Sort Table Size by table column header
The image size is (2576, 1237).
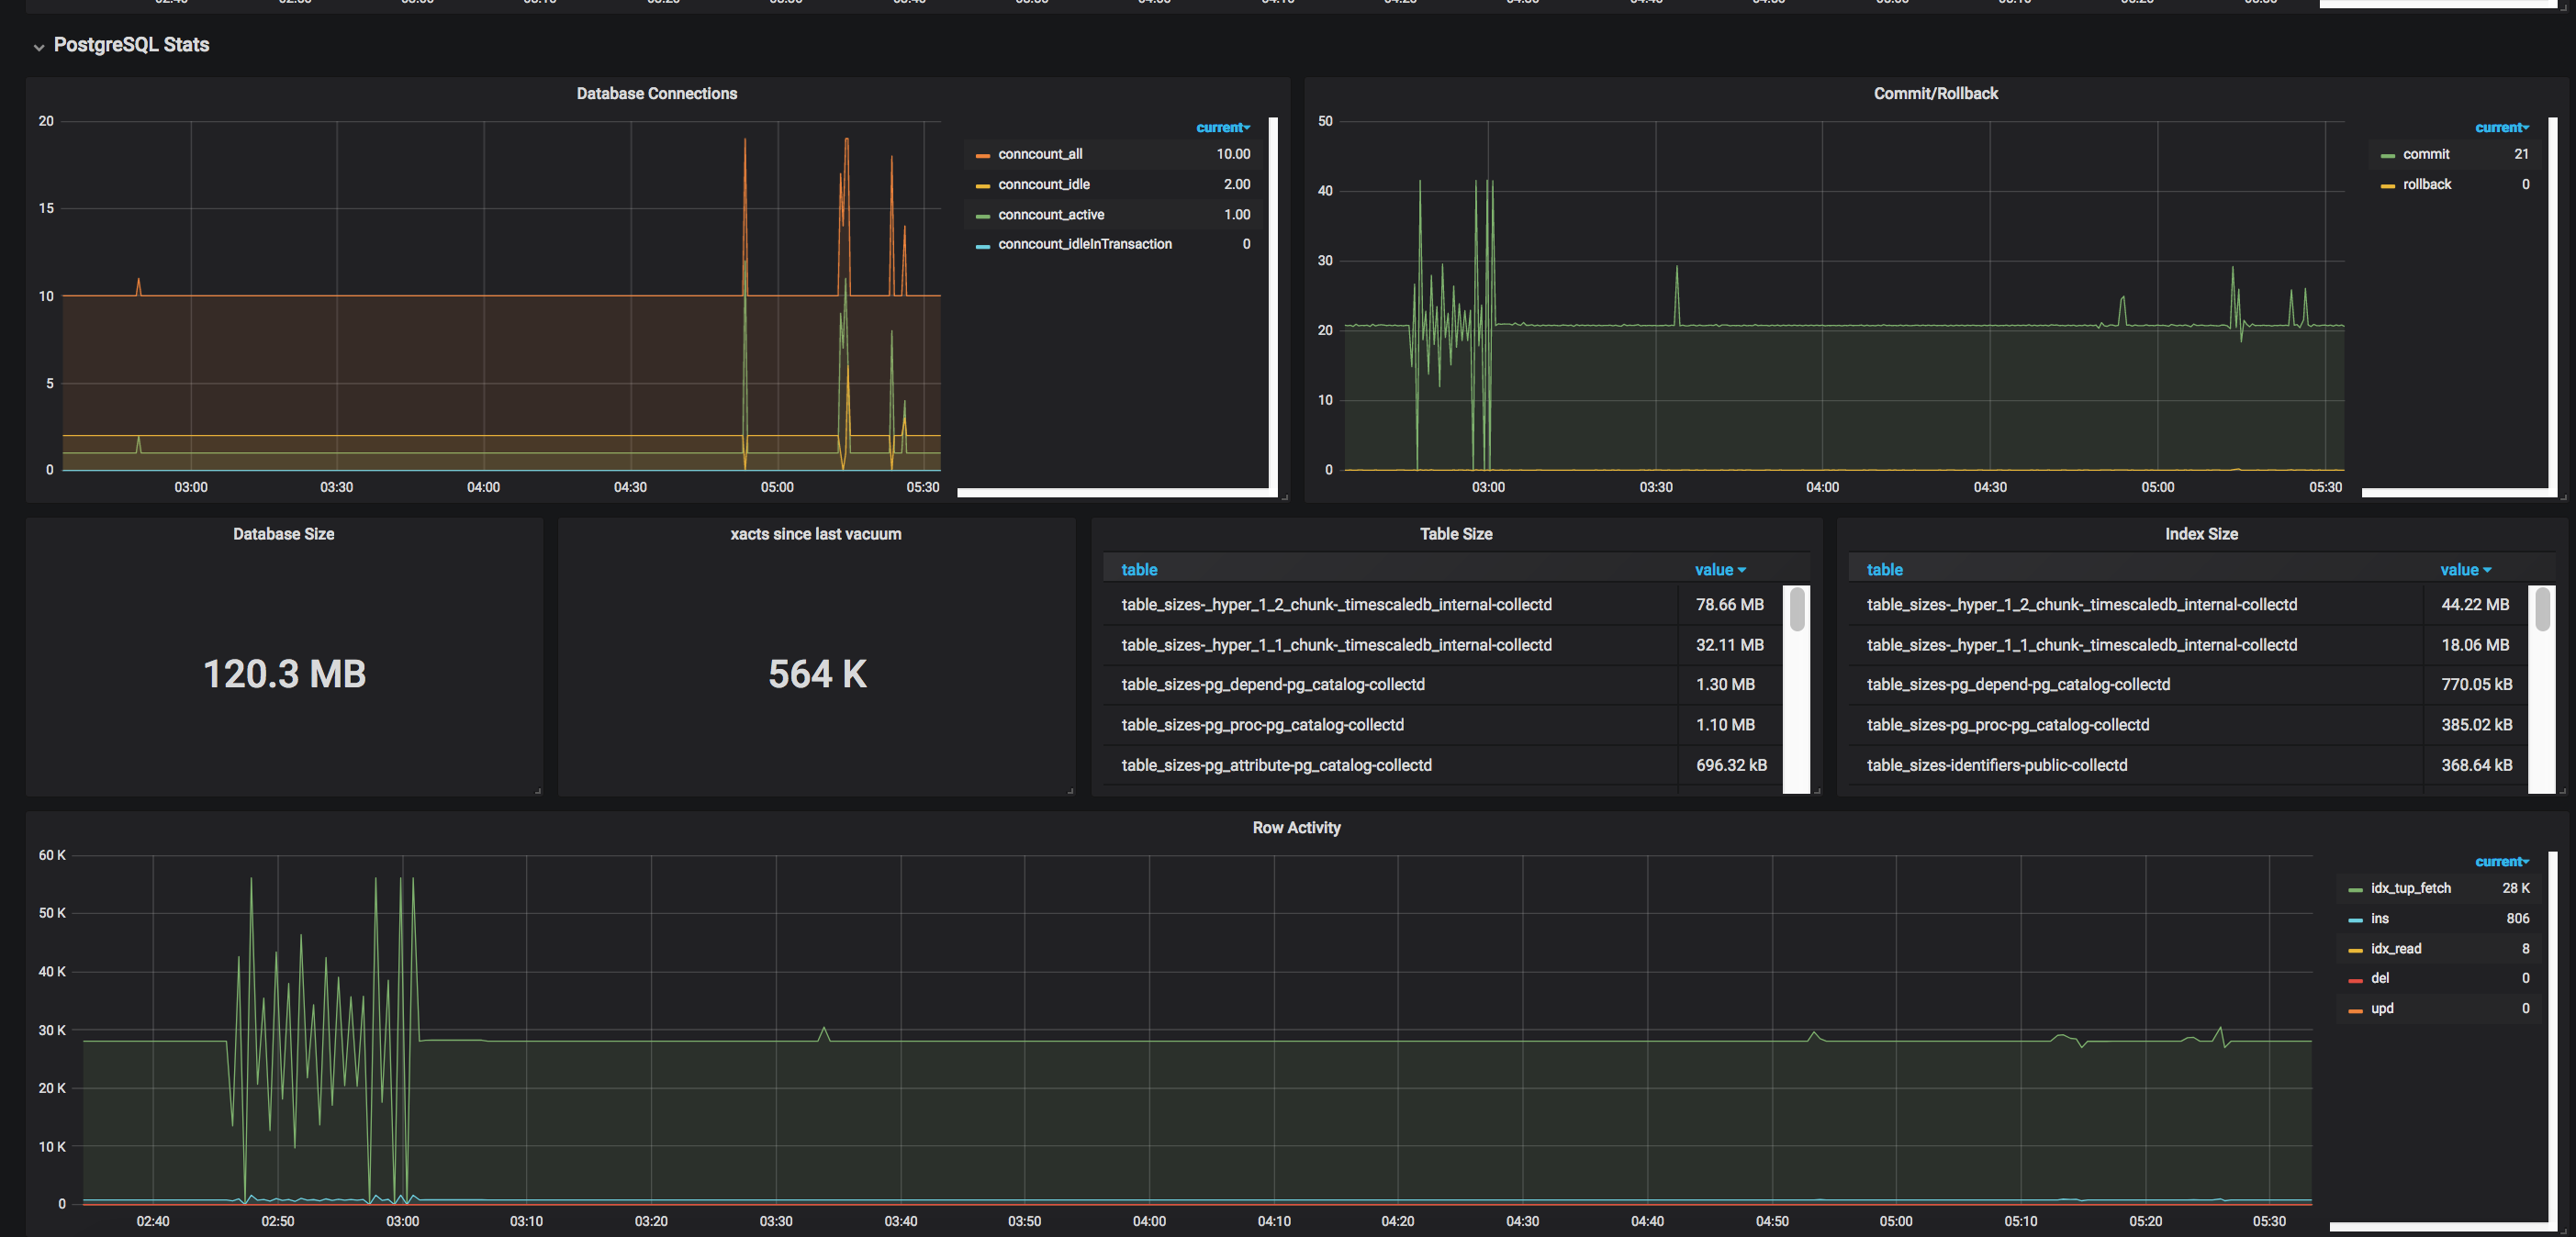[x=1138, y=570]
